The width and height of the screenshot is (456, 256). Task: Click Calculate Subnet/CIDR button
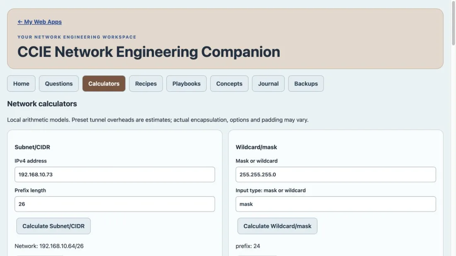(x=53, y=226)
